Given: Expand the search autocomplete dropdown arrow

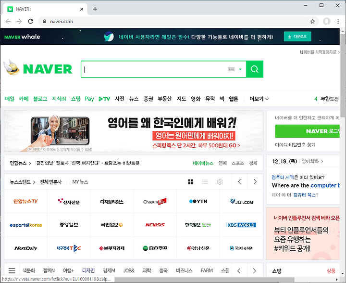Looking at the screenshot, I should pyautogui.click(x=240, y=69).
